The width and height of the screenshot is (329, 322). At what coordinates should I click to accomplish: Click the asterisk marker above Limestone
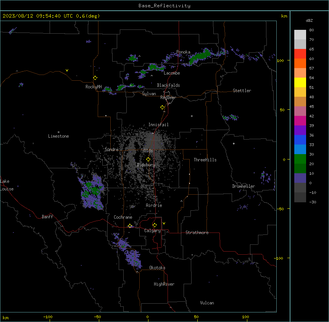(58, 132)
